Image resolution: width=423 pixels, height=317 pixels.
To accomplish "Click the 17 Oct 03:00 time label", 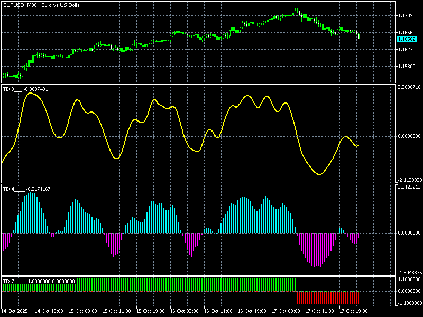I will tap(286, 311).
